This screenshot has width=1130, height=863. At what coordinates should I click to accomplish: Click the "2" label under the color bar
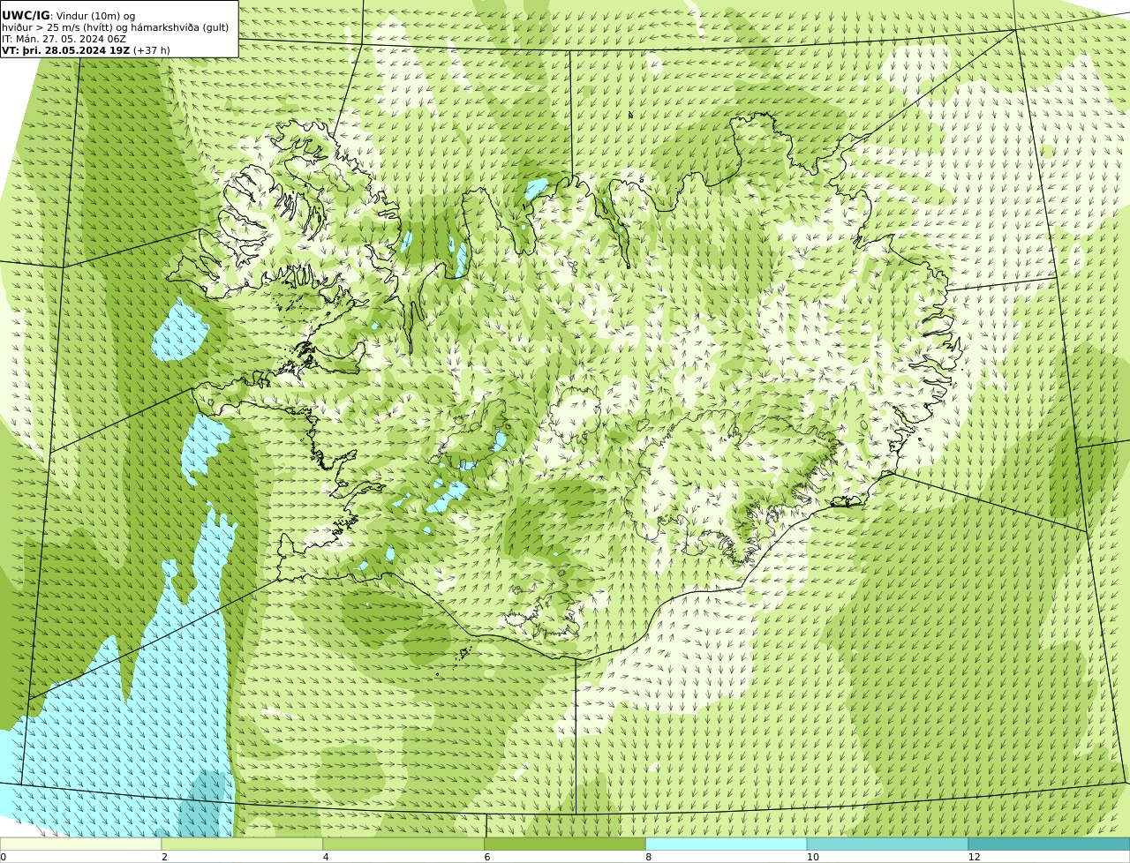click(164, 857)
